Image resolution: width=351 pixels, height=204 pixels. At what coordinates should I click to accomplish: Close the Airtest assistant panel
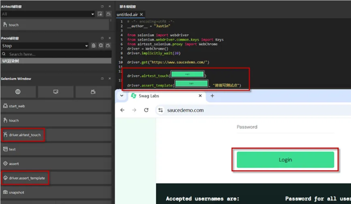(110, 6)
